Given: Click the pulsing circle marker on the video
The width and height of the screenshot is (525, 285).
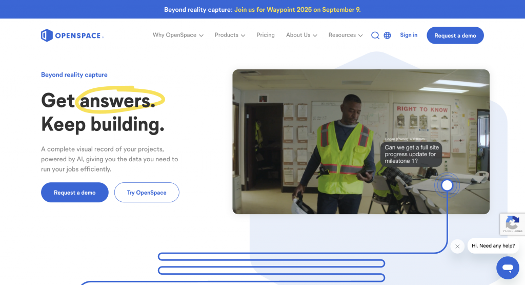Looking at the screenshot, I should tap(447, 185).
